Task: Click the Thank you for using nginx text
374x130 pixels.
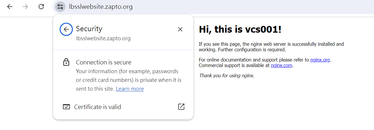Action: 227,76
